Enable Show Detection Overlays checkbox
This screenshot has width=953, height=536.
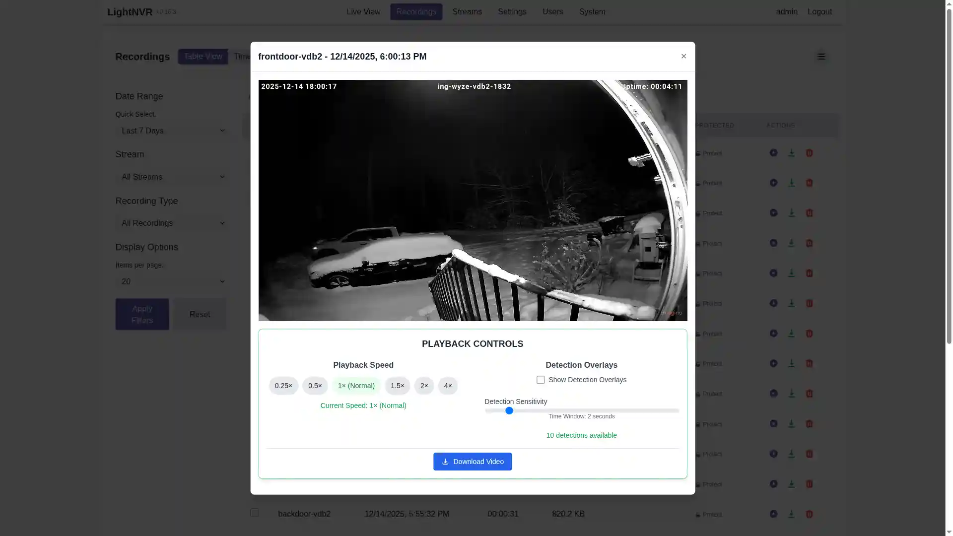pos(541,380)
